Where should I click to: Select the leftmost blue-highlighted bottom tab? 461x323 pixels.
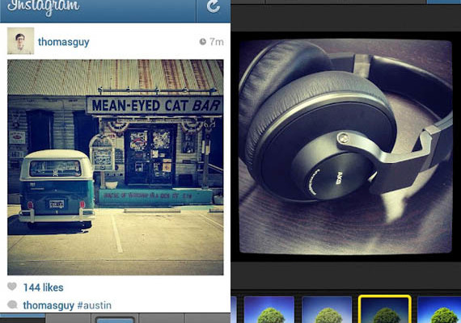23,318
